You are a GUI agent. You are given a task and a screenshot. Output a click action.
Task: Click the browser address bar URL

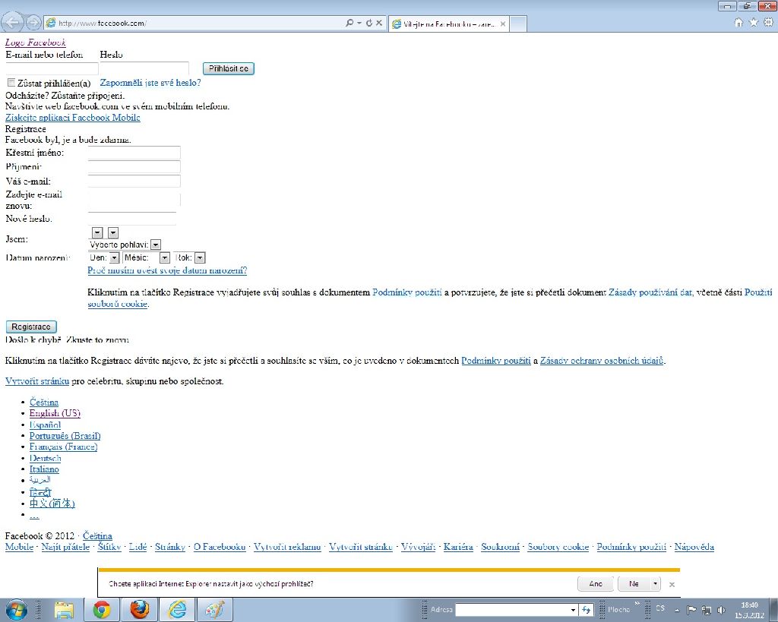pos(194,23)
